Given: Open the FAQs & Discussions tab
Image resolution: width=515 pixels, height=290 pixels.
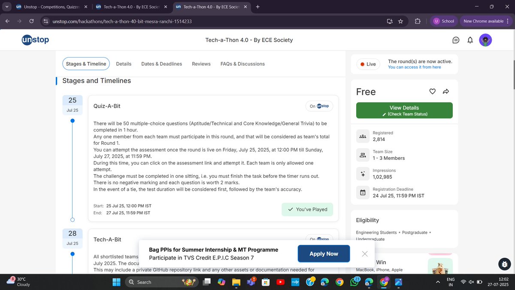Looking at the screenshot, I should click(242, 64).
